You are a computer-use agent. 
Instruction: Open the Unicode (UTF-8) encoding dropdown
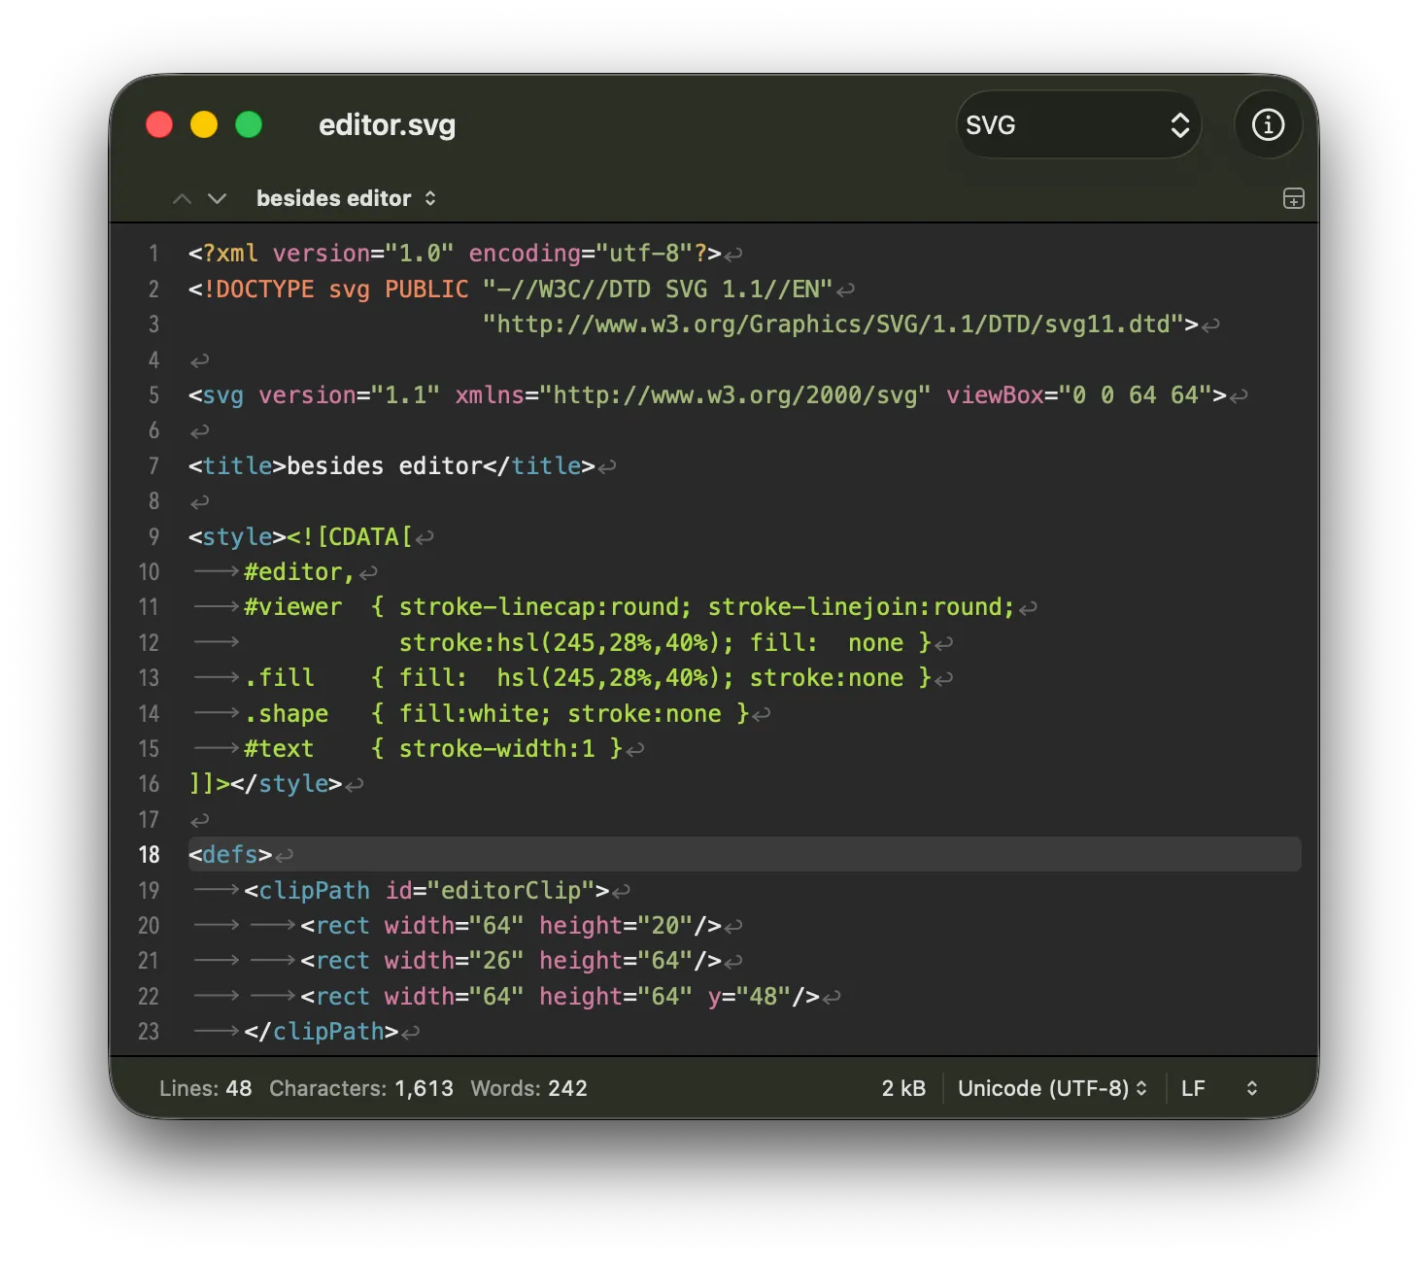pos(1052,1088)
